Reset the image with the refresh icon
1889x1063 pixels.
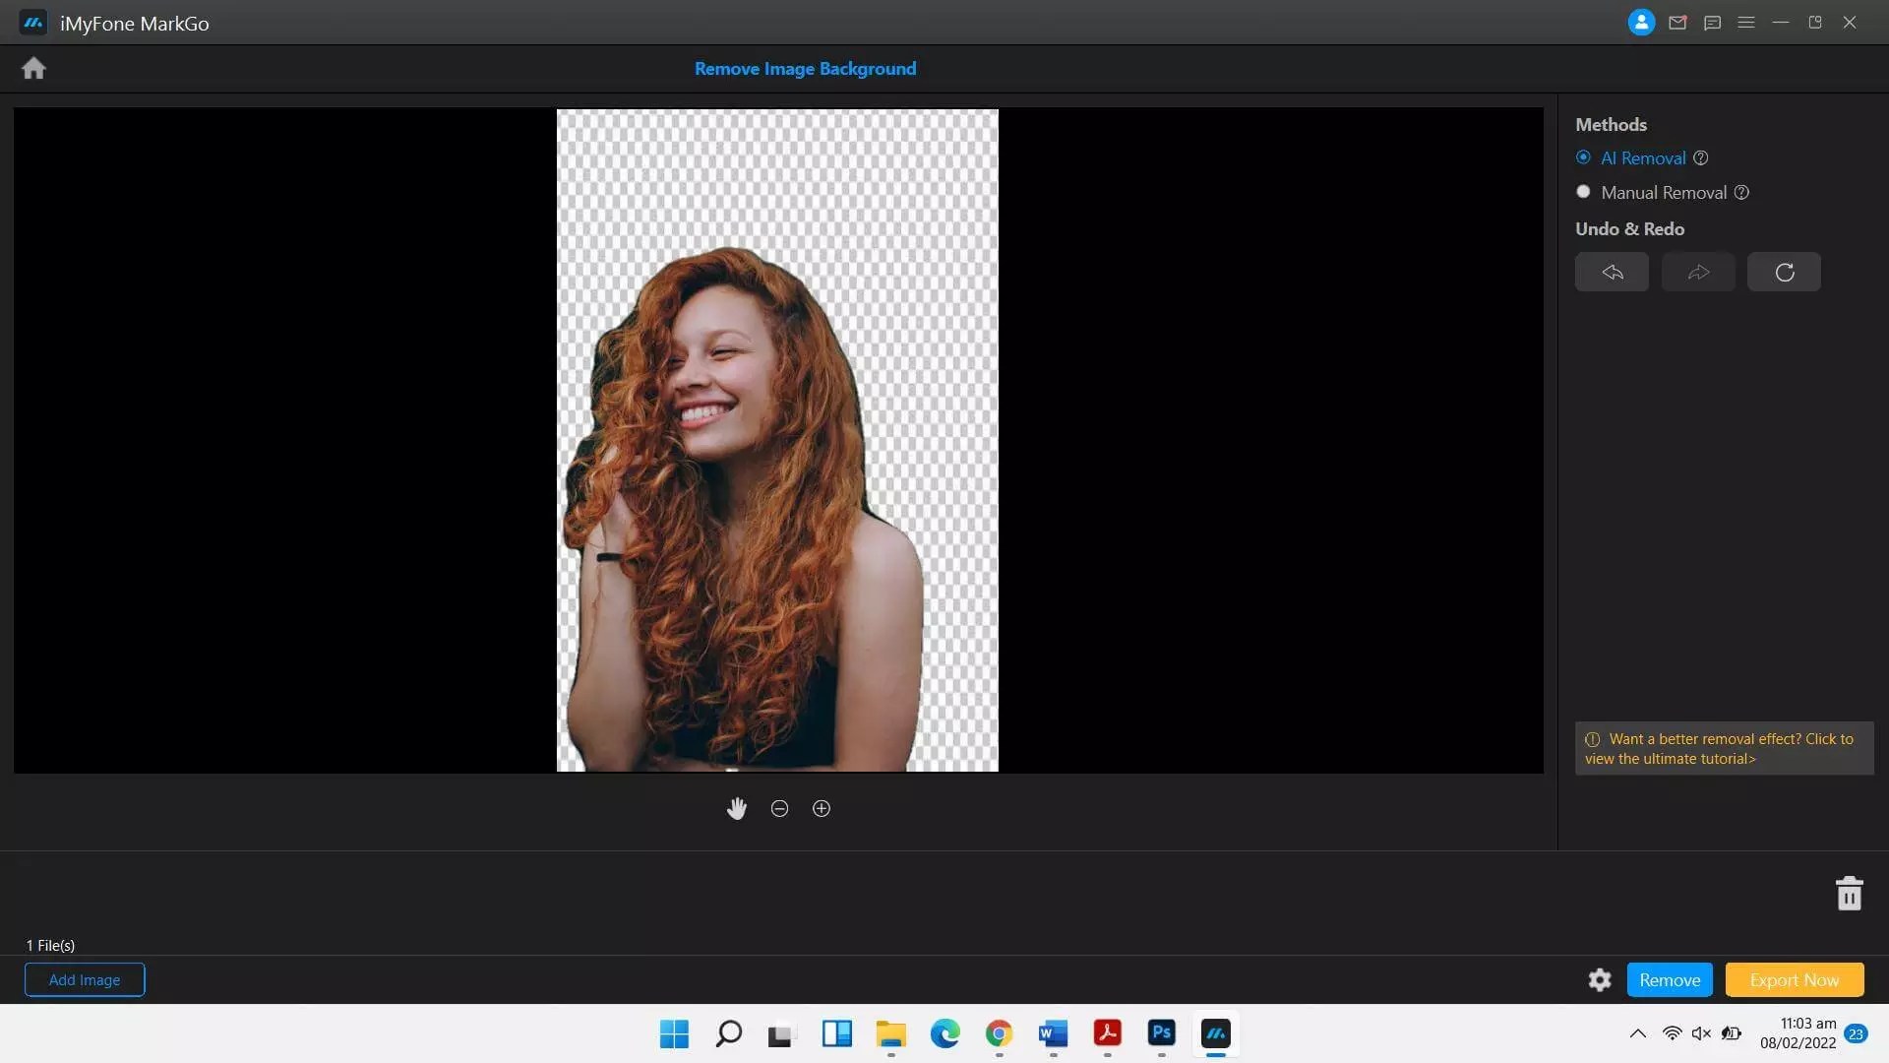1784,272
